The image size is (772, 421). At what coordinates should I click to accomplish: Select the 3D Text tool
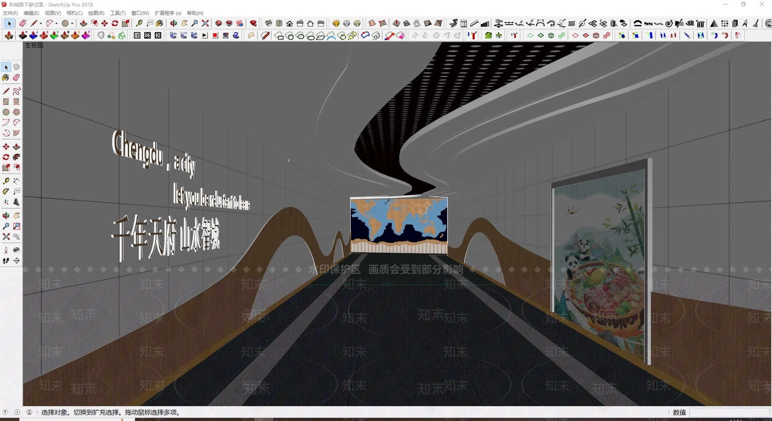[16, 202]
